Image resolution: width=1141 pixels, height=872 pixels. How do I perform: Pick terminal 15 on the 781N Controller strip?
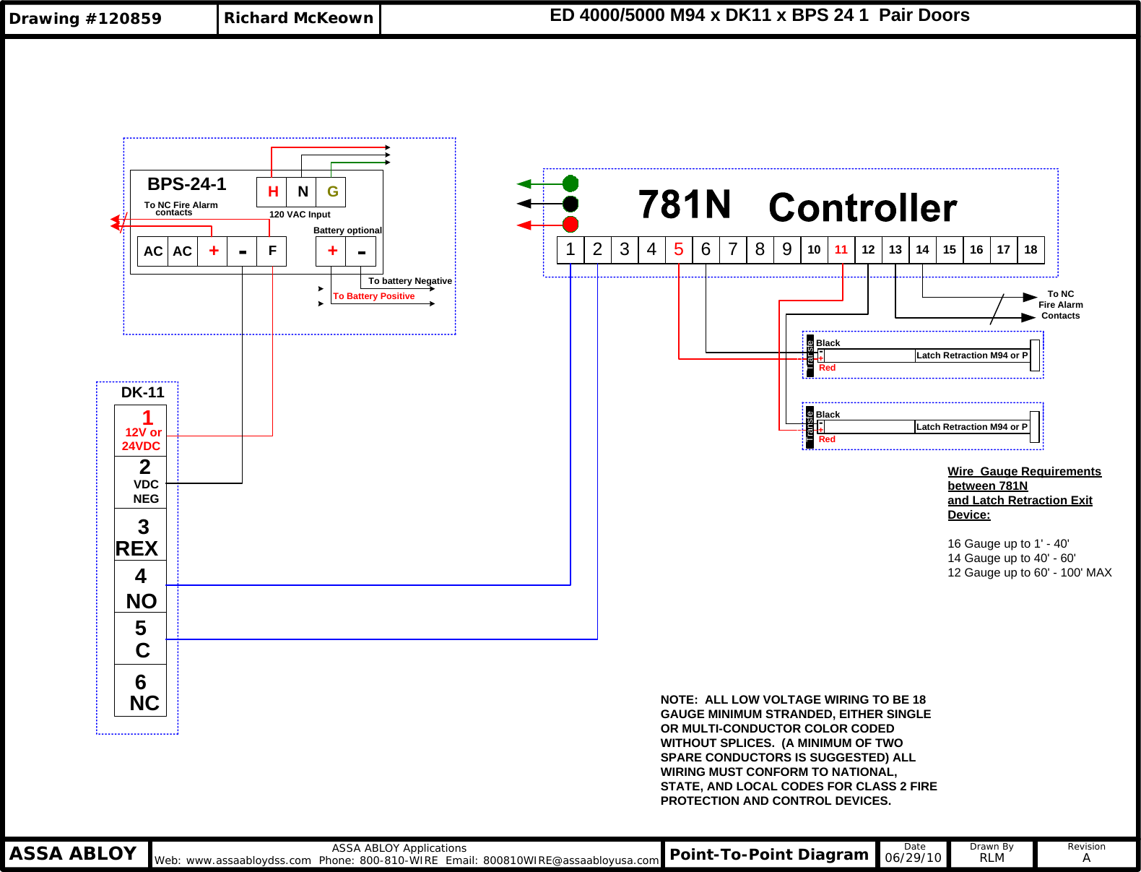point(950,250)
